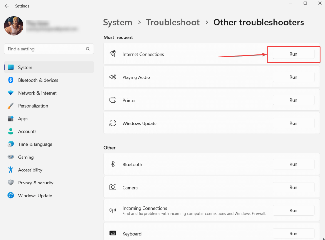Click the search magnifier icon

[88, 49]
